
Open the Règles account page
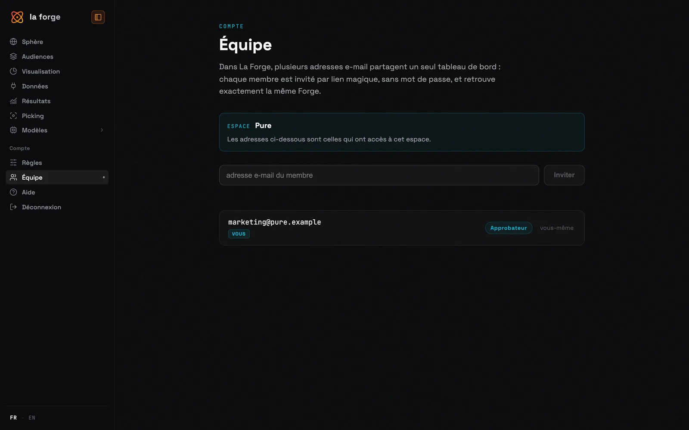tap(57, 163)
